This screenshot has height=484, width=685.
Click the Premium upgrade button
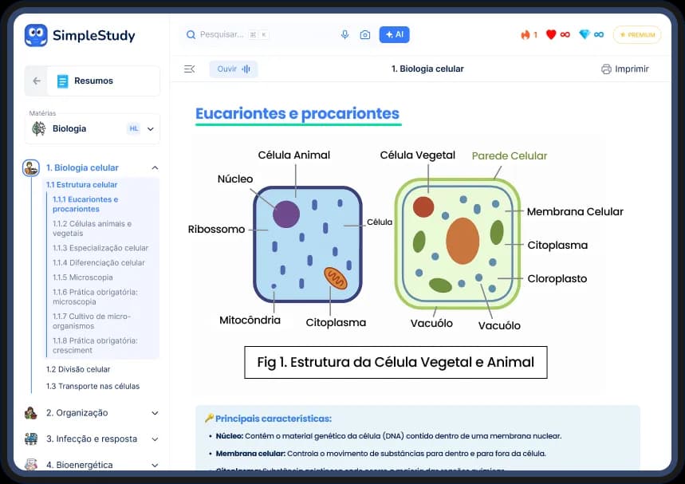pos(636,35)
